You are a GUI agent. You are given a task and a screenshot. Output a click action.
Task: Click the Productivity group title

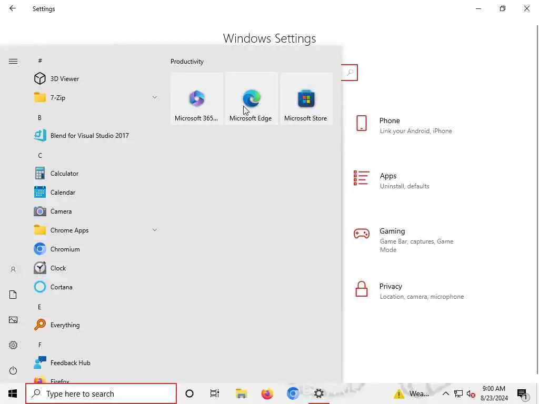[187, 62]
